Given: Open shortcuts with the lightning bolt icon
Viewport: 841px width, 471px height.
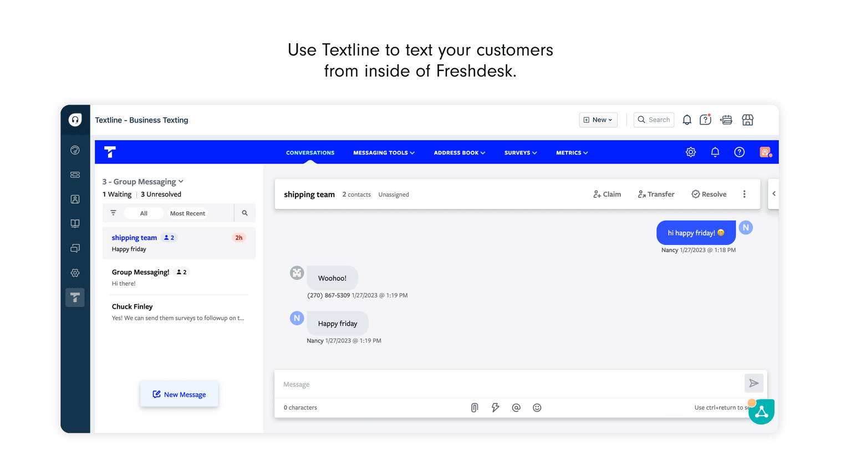Looking at the screenshot, I should pyautogui.click(x=495, y=408).
